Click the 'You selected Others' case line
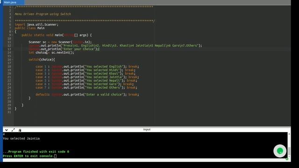 (86, 88)
